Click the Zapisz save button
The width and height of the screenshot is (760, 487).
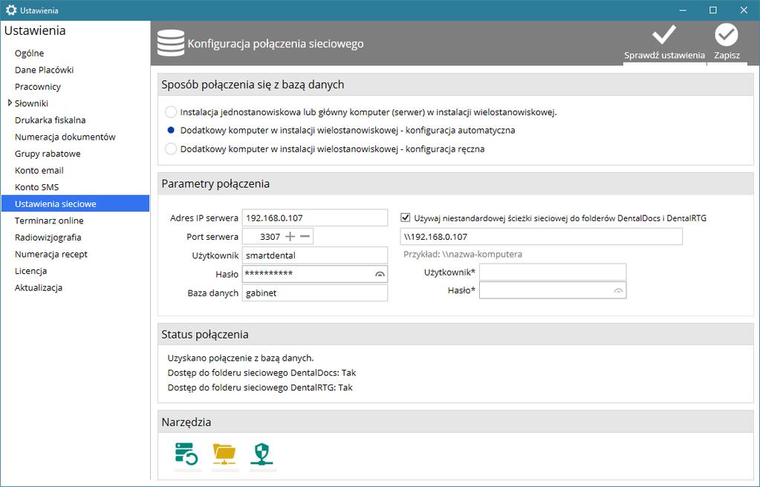point(727,42)
